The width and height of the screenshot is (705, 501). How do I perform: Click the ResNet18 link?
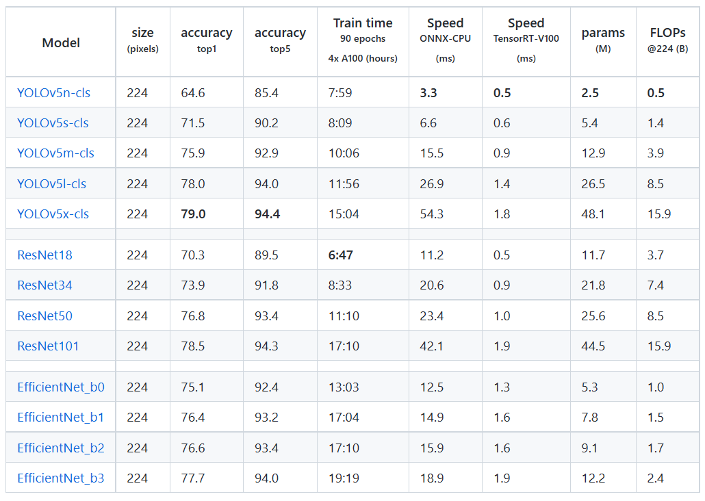pos(44,255)
